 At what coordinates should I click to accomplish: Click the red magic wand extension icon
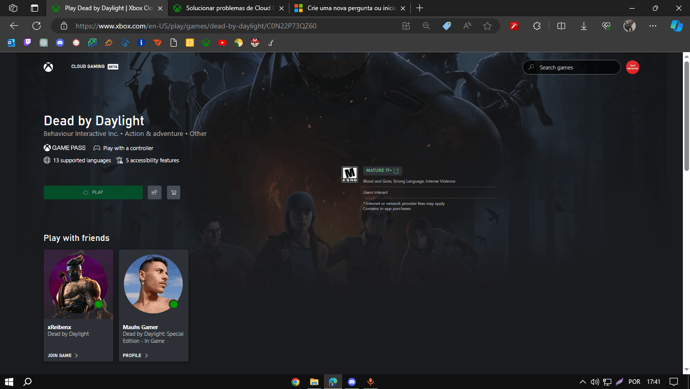pyautogui.click(x=515, y=26)
